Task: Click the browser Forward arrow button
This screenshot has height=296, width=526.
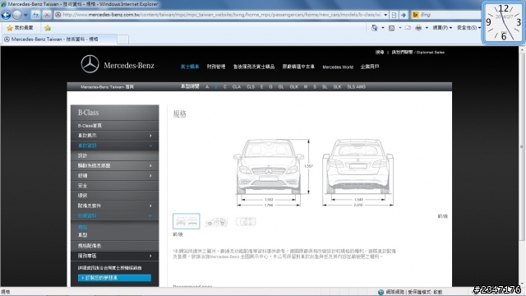Action: (x=16, y=15)
